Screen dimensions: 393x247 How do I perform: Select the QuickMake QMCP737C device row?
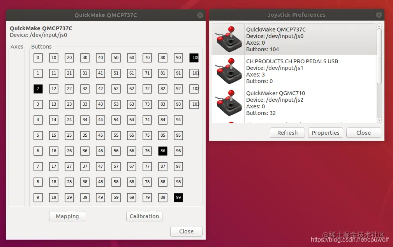[294, 39]
